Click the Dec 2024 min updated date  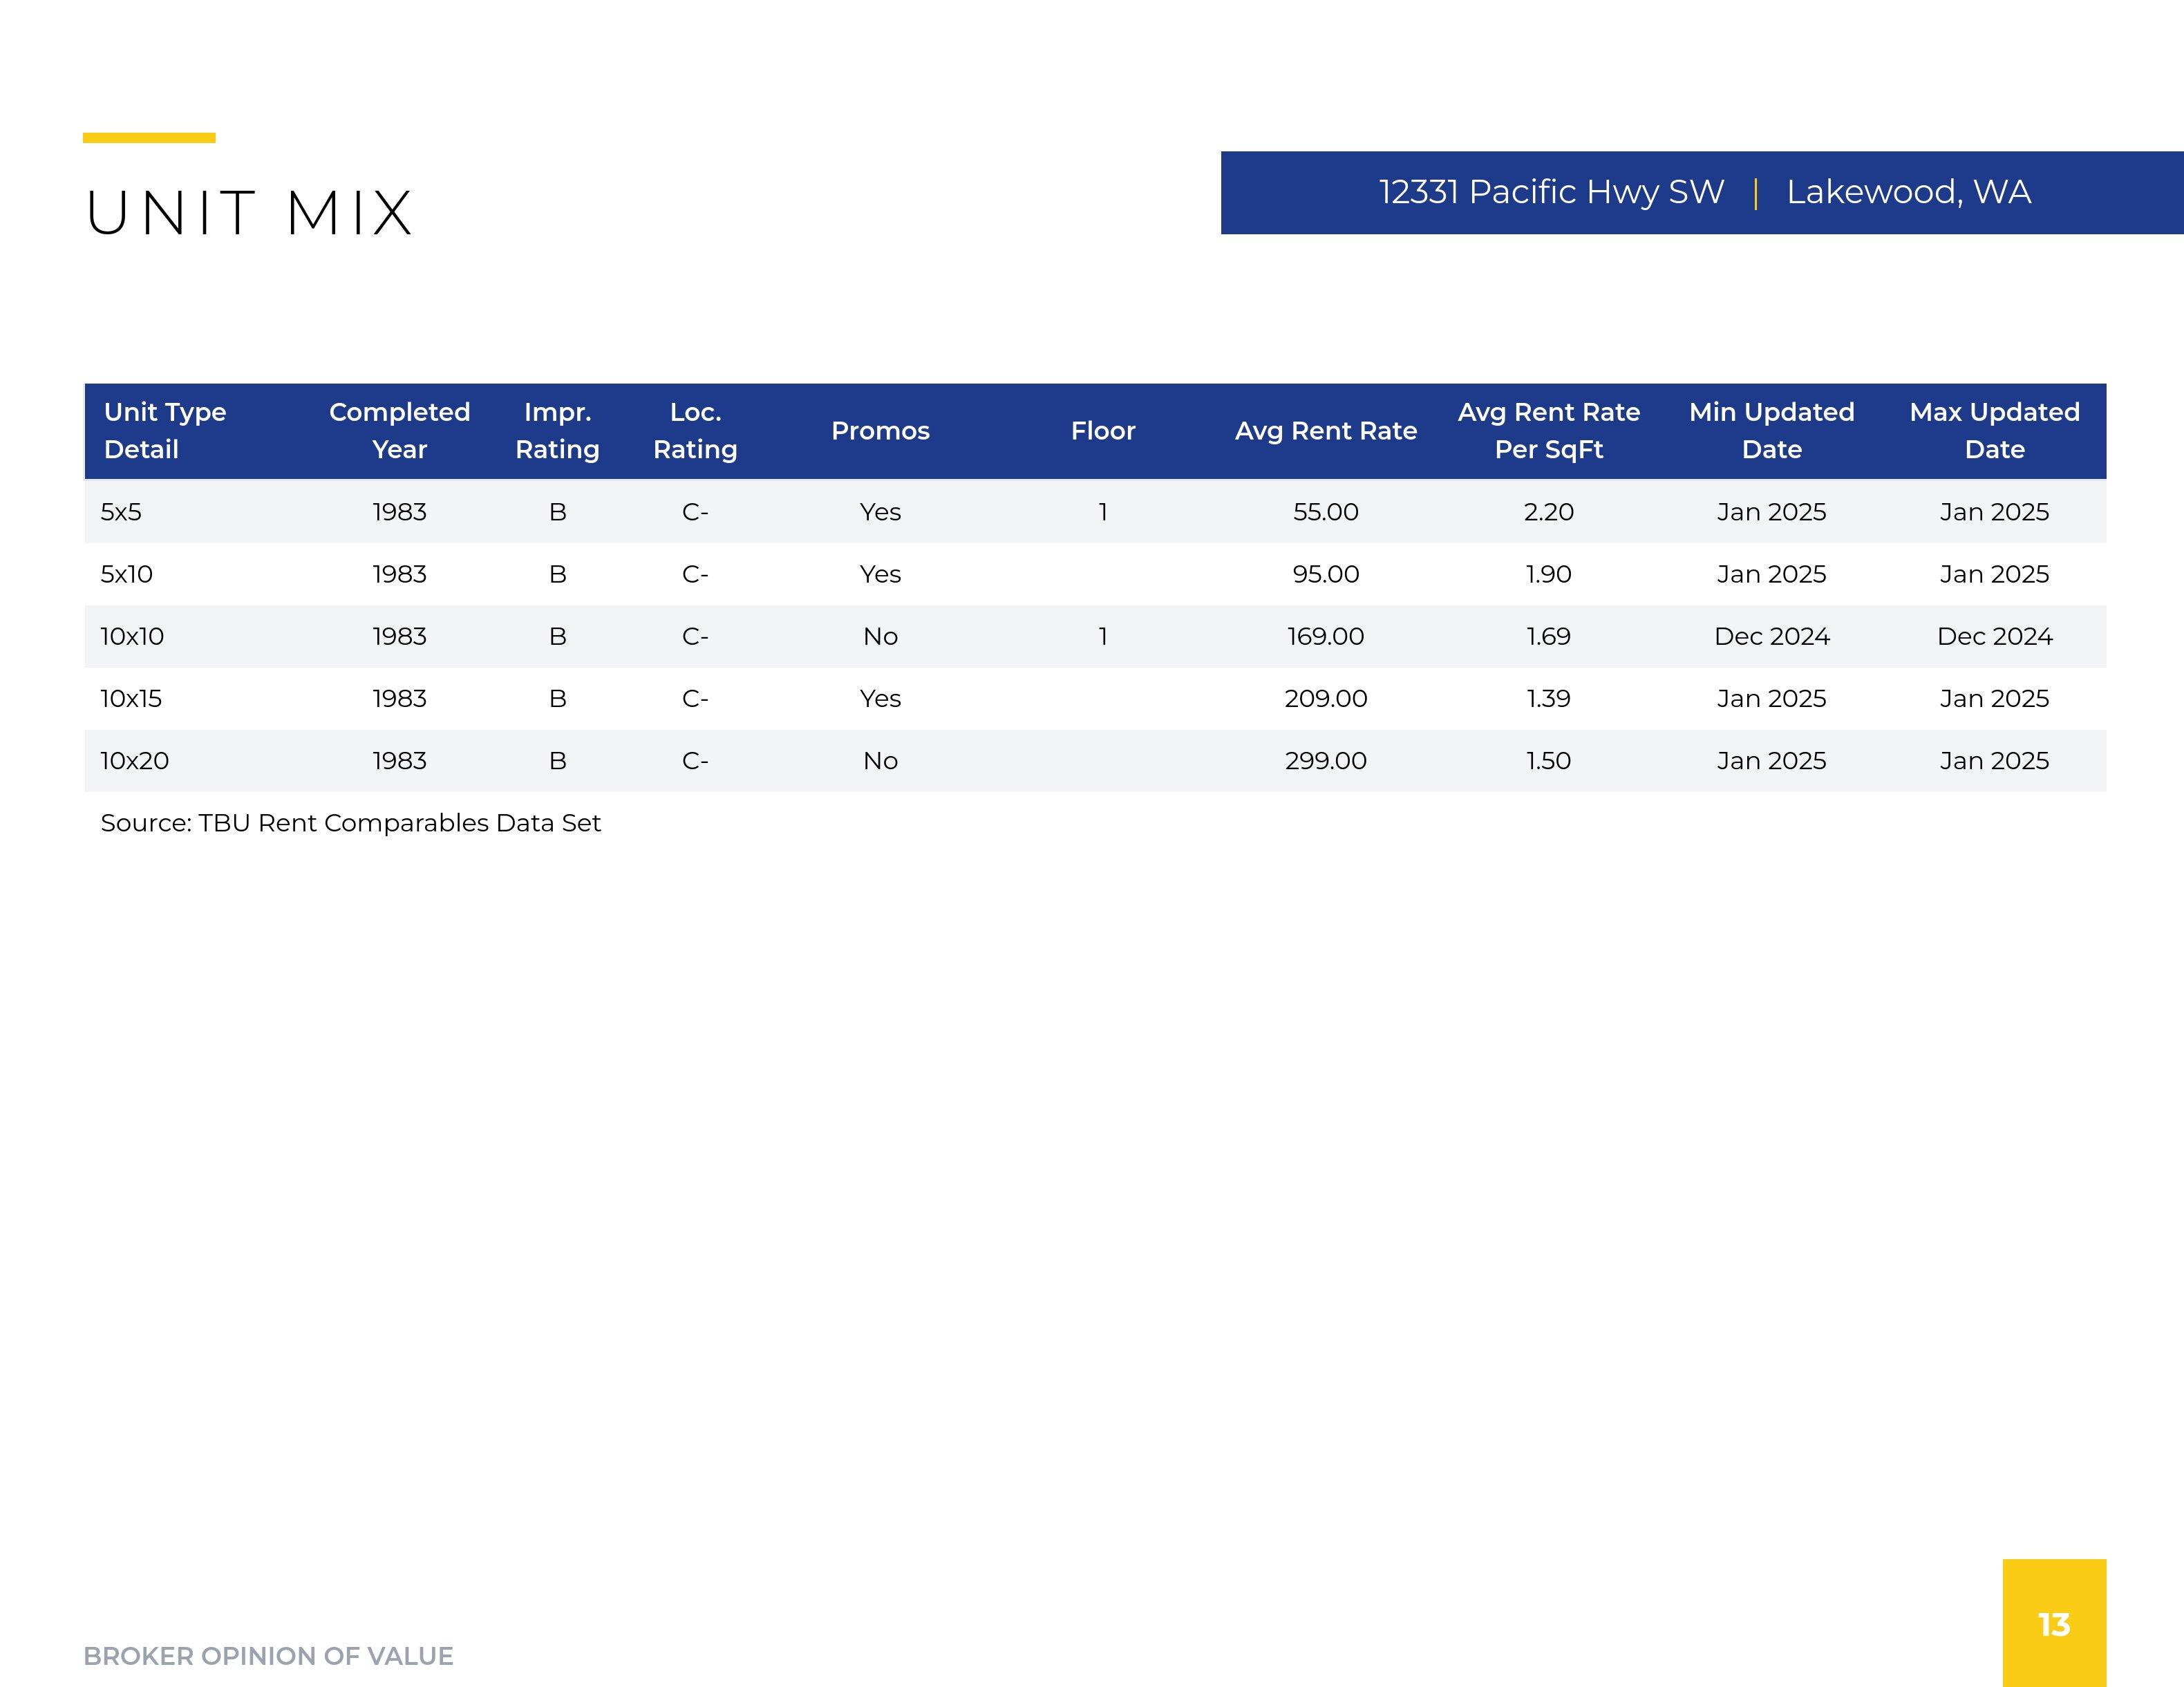pos(1771,636)
